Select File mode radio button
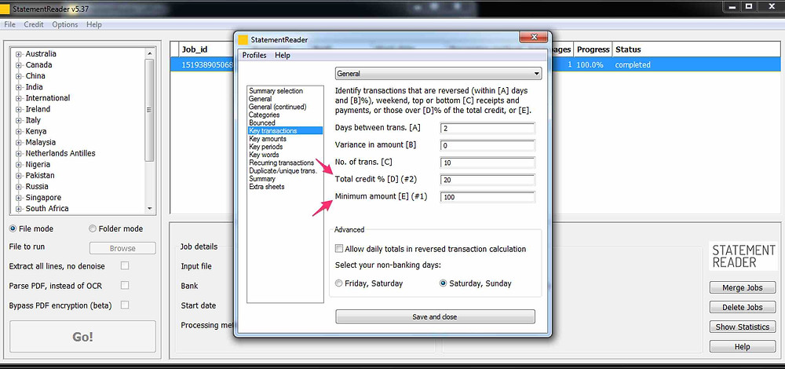 pos(13,228)
